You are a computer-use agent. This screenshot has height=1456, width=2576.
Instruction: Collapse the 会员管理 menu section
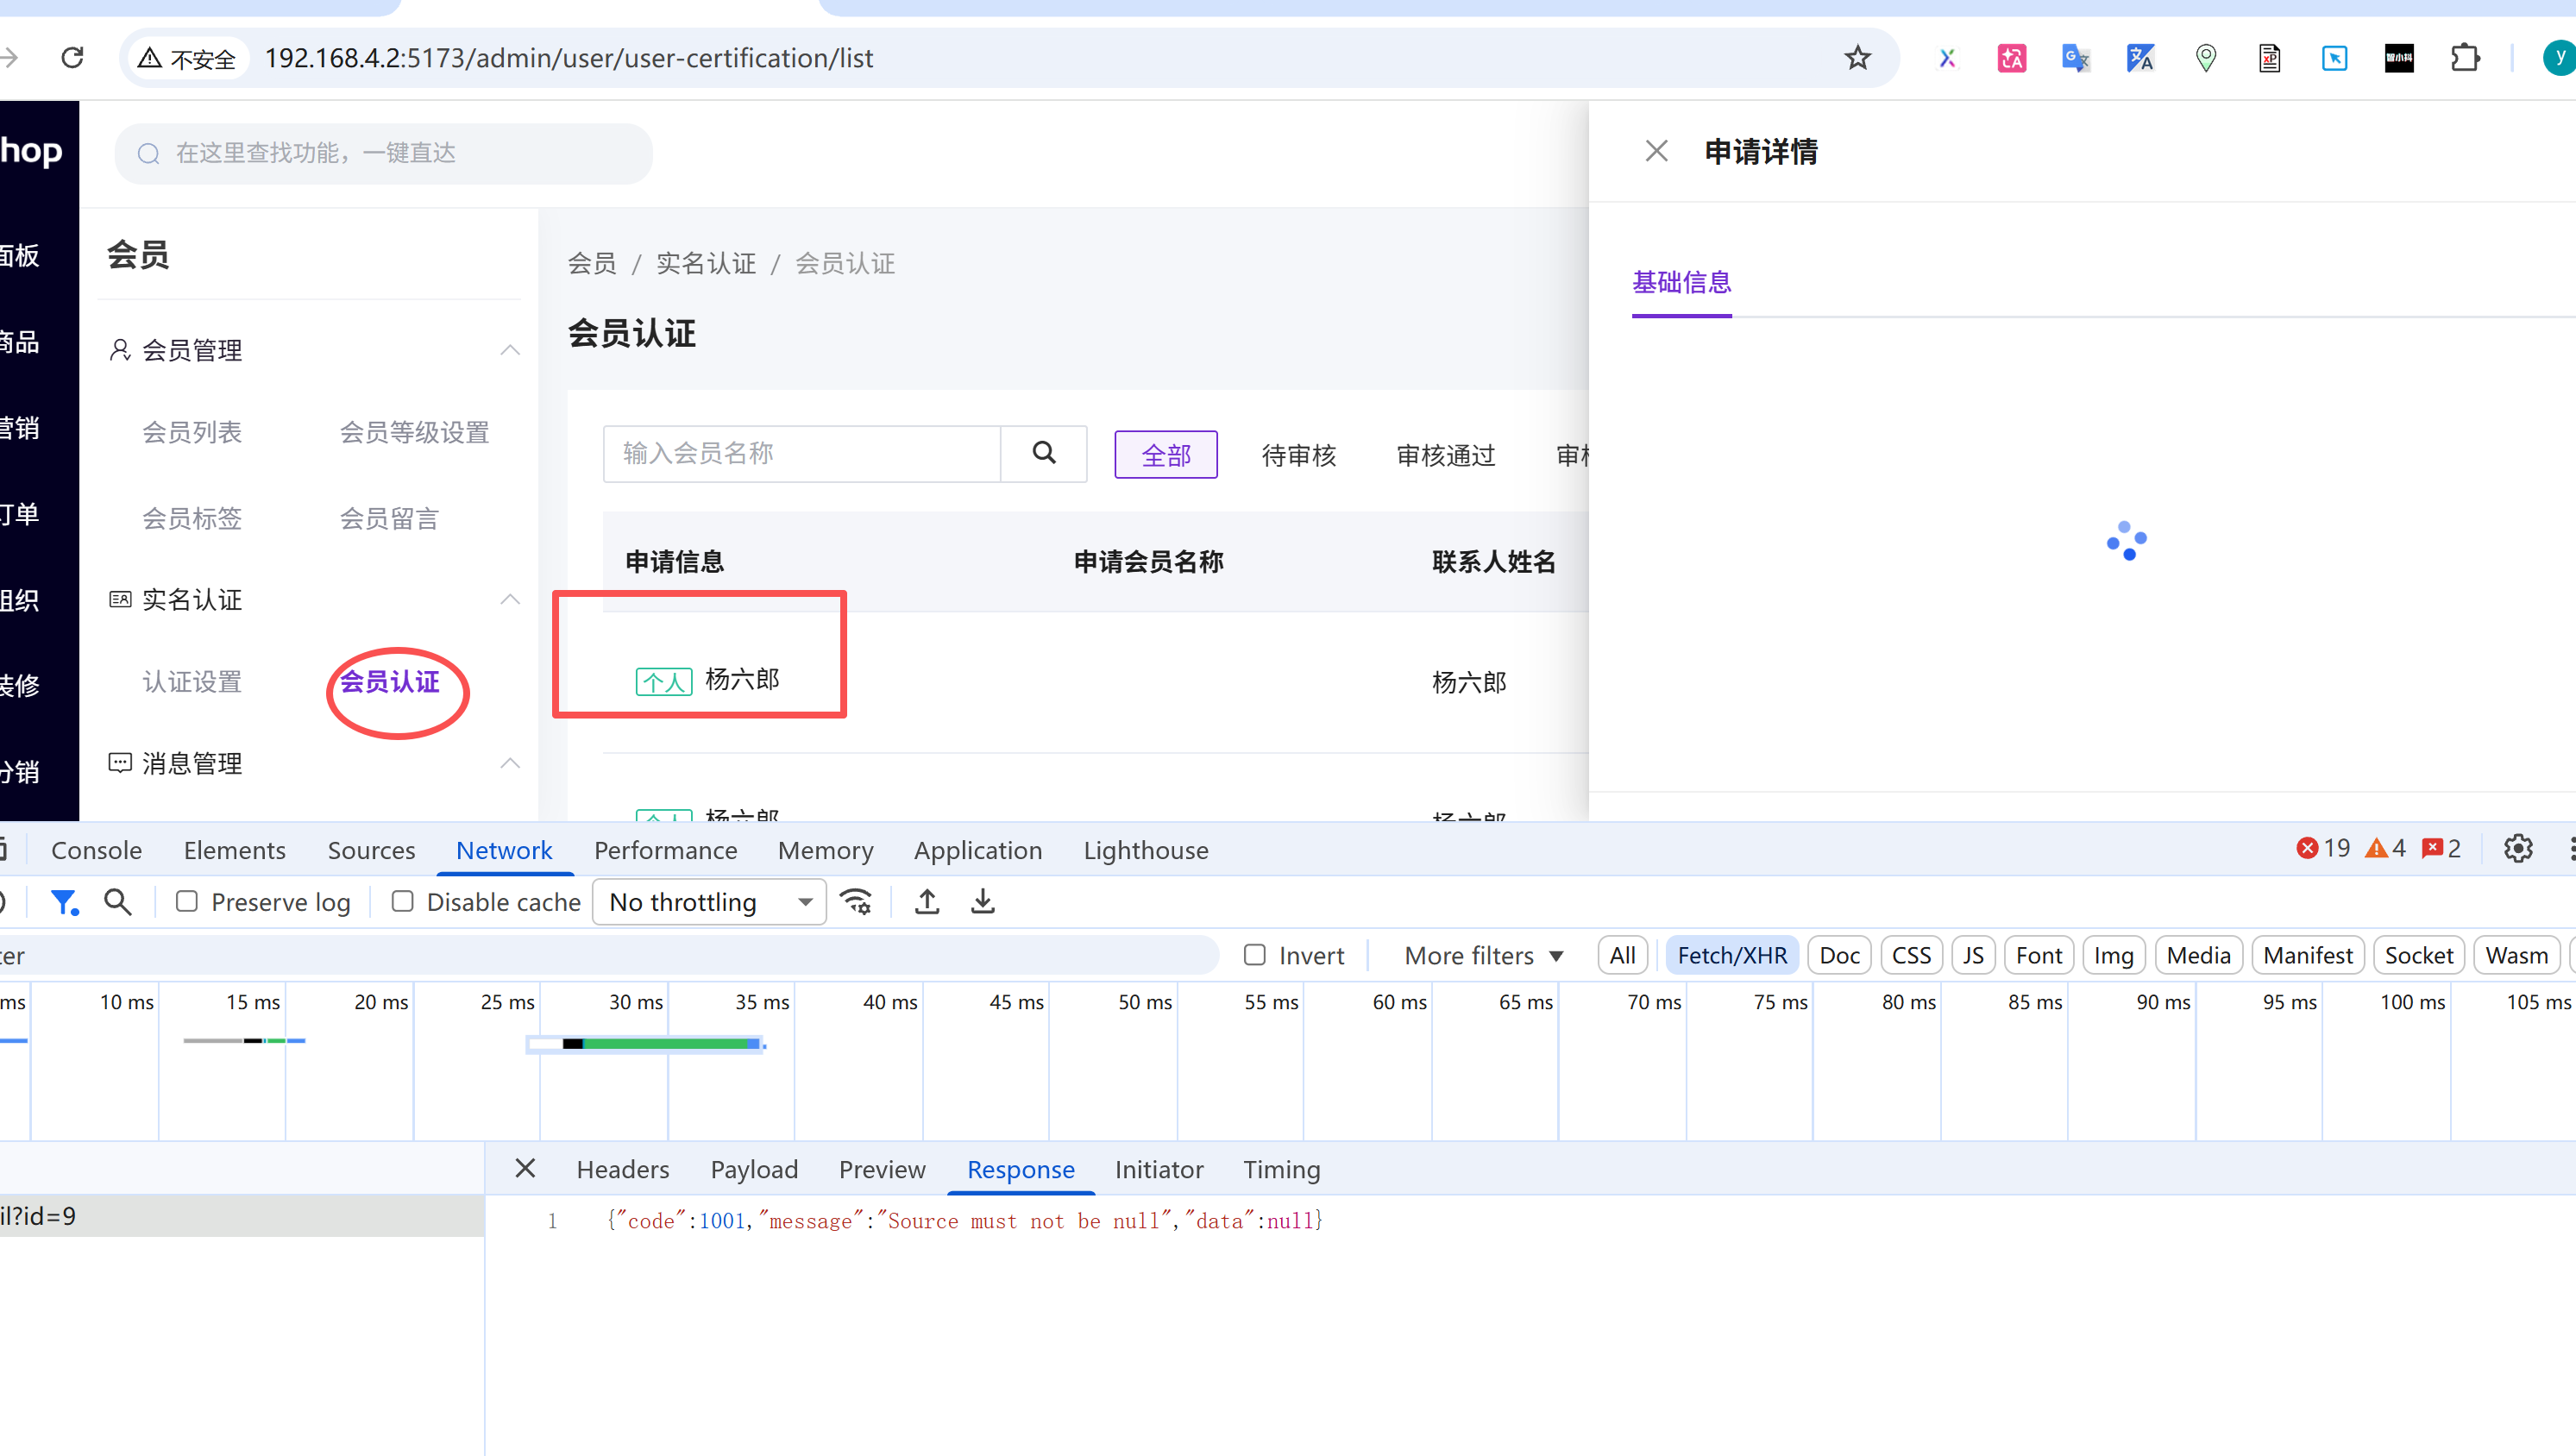point(510,350)
